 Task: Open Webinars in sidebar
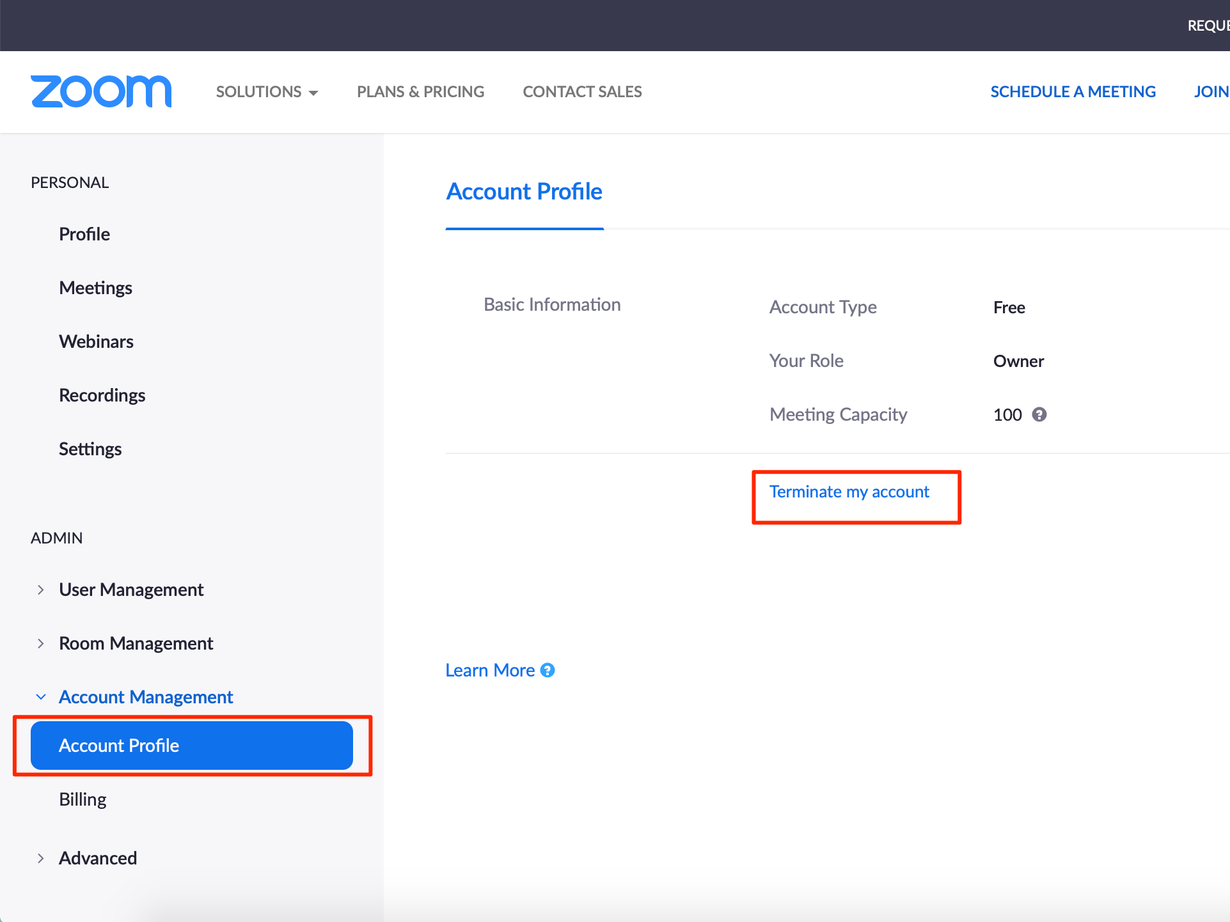[96, 341]
